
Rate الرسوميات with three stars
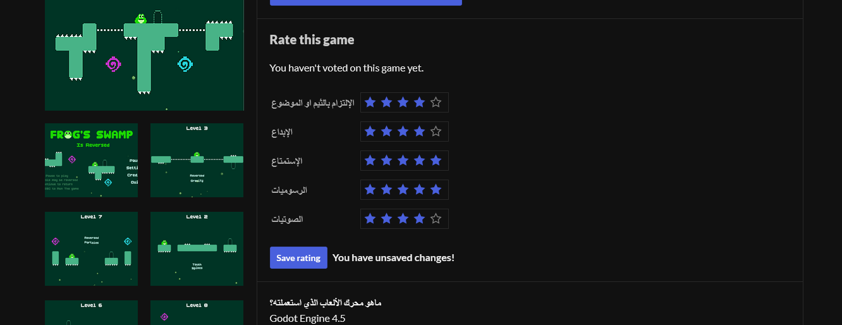coord(403,190)
